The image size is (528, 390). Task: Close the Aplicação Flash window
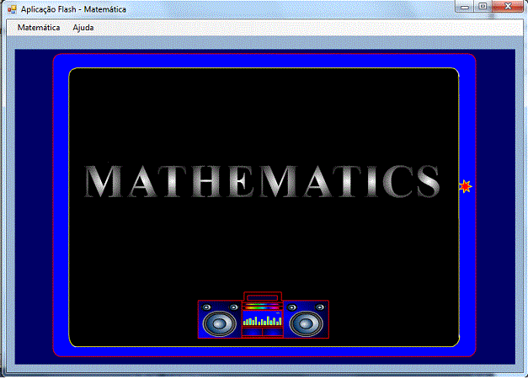coord(508,7)
